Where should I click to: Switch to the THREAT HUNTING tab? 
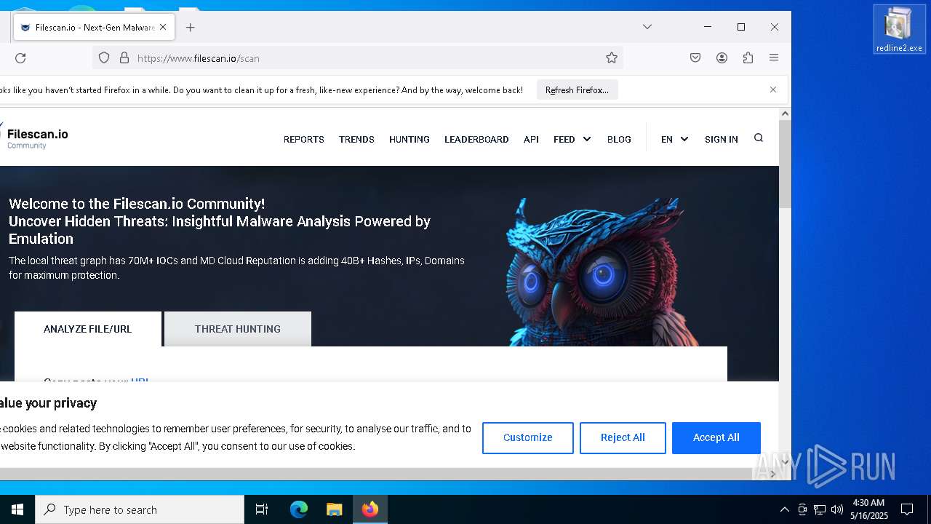coord(238,329)
